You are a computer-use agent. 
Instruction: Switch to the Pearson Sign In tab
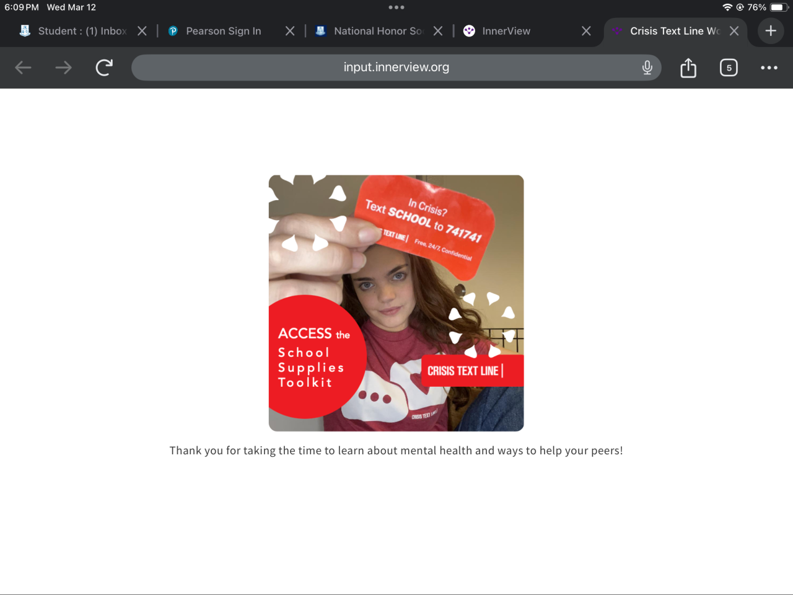224,31
